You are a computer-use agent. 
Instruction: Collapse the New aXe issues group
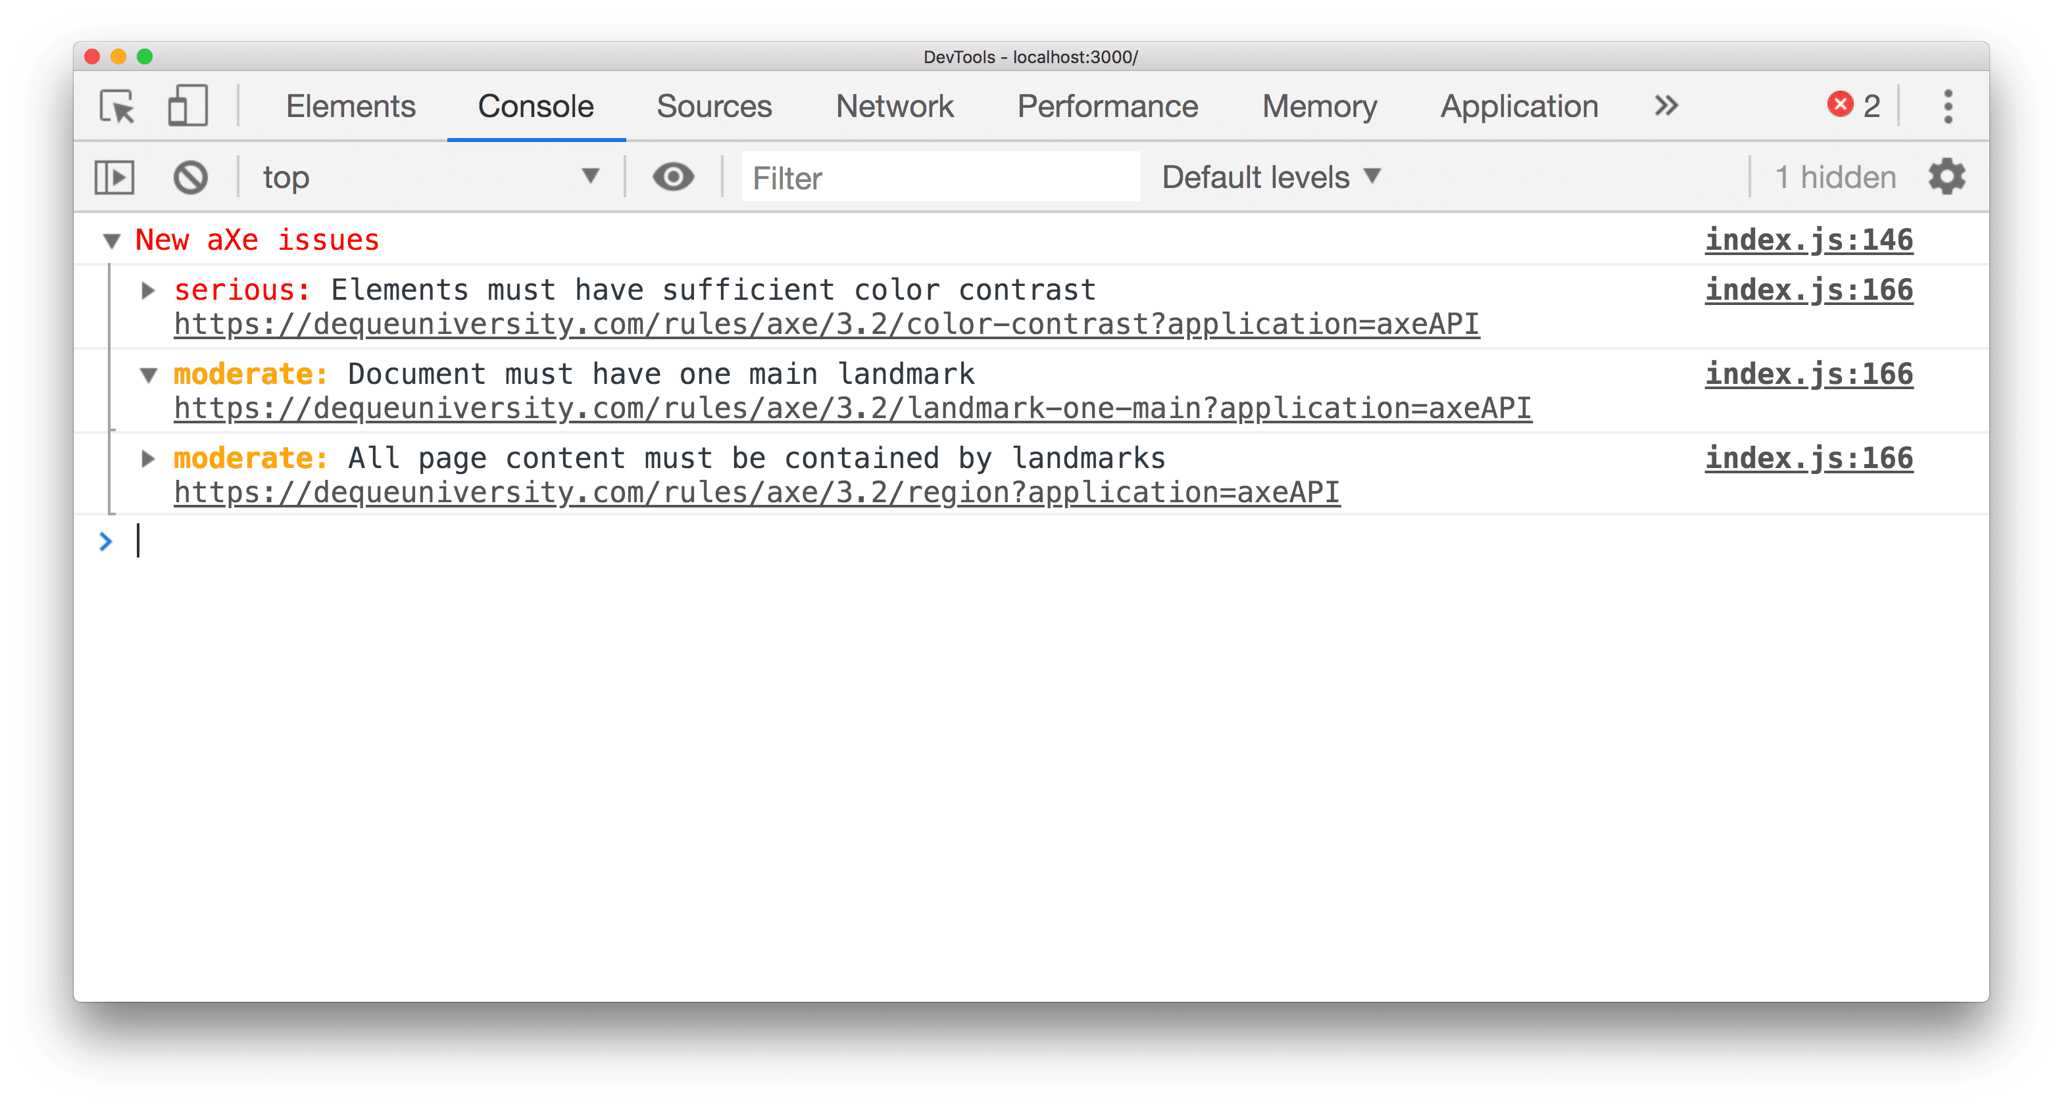pos(111,240)
